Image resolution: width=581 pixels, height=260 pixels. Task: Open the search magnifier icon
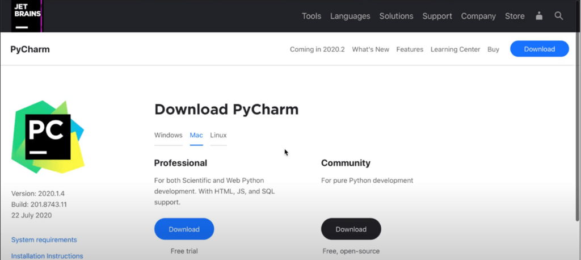558,16
